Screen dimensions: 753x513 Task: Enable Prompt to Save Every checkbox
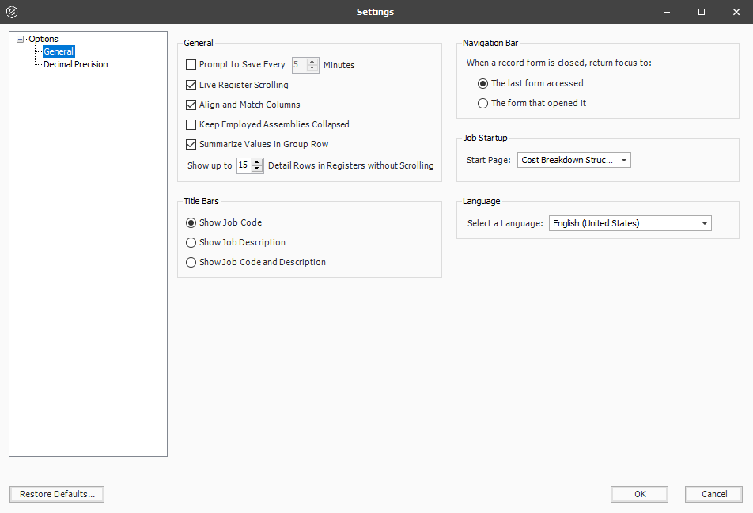(x=191, y=65)
